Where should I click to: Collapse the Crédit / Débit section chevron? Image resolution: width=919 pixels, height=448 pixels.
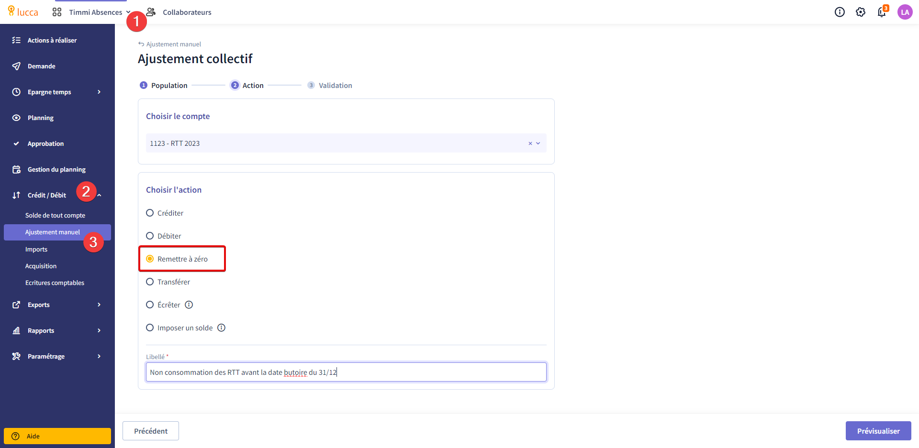(x=99, y=195)
